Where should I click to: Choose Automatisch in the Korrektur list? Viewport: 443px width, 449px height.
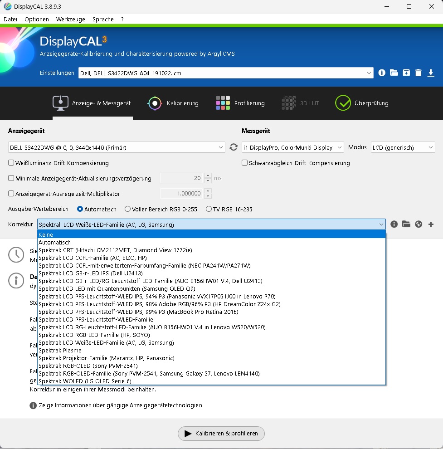pyautogui.click(x=212, y=242)
